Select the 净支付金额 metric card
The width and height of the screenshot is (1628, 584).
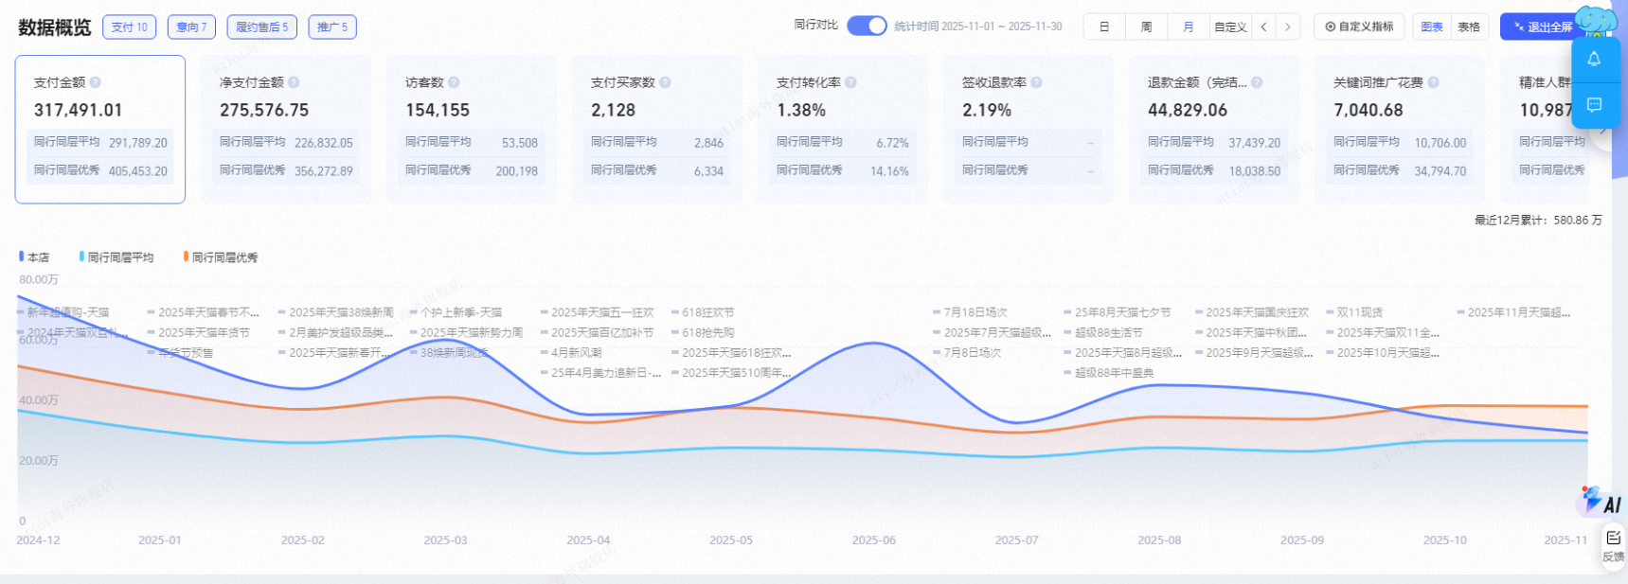point(285,129)
